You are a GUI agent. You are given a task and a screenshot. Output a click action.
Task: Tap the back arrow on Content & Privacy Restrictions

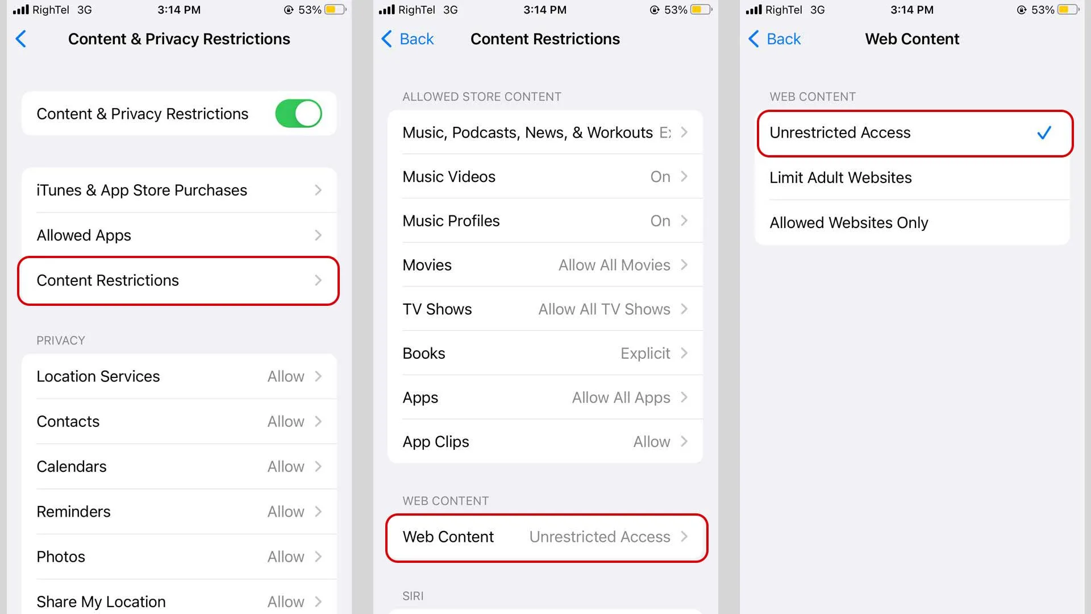click(x=21, y=39)
